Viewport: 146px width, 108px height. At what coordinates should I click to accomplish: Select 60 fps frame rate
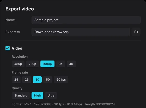(x=61, y=80)
